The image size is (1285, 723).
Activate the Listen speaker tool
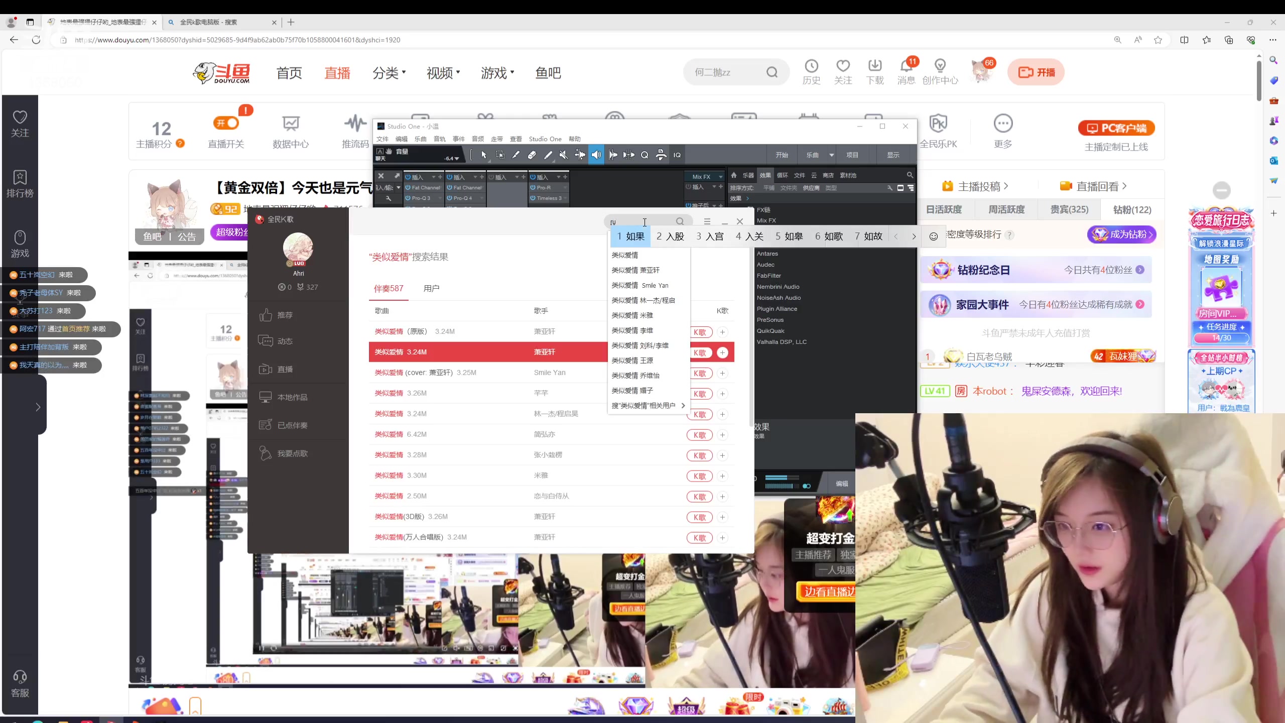596,155
